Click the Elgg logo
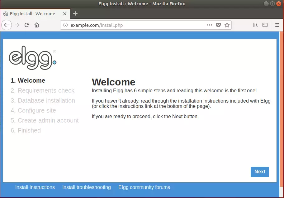 coord(33,58)
